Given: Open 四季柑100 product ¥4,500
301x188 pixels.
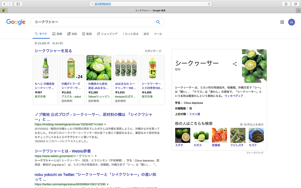Looking at the screenshot, I should click(152, 80).
